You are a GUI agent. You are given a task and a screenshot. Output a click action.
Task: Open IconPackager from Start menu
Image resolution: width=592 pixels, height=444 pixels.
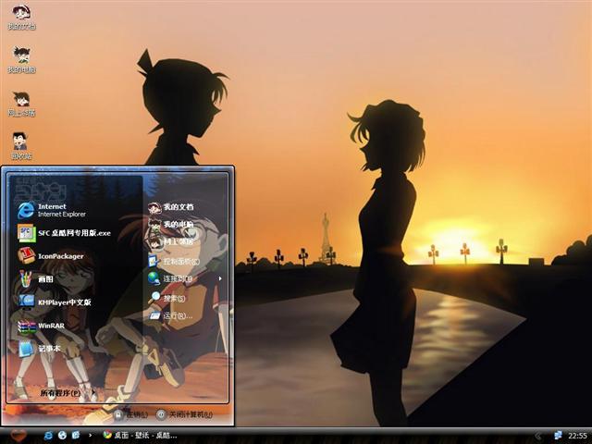click(x=51, y=256)
